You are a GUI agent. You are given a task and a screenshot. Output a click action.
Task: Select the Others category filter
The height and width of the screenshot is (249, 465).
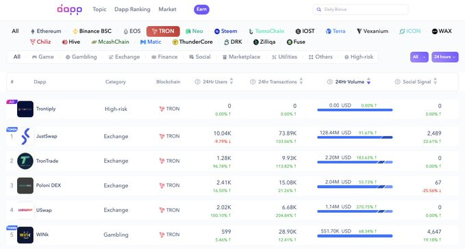pos(321,57)
